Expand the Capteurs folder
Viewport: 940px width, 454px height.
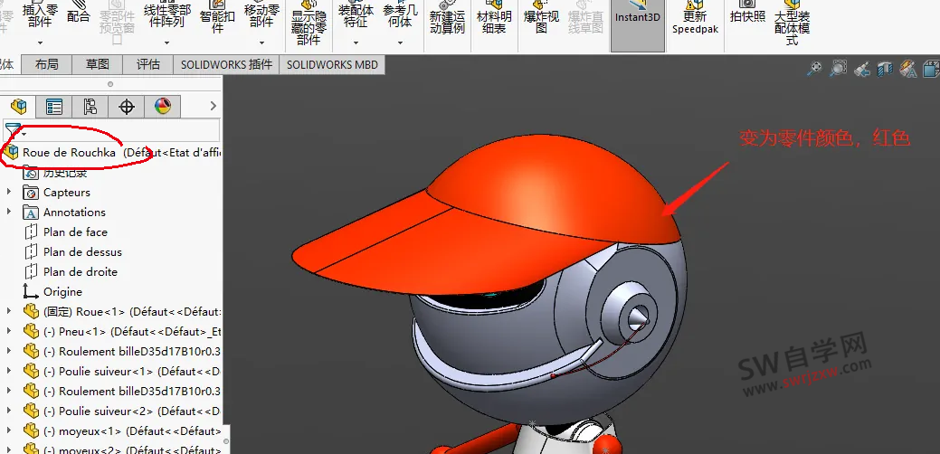click(x=8, y=193)
